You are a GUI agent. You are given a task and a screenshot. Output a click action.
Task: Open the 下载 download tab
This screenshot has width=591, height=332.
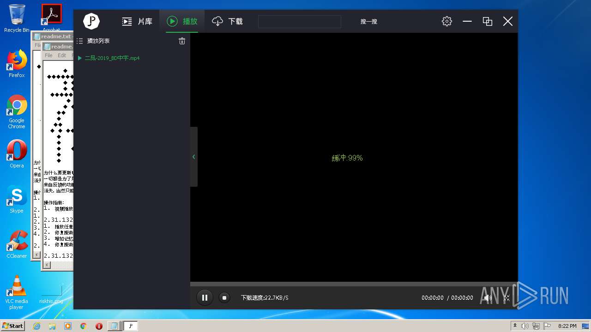click(x=227, y=21)
